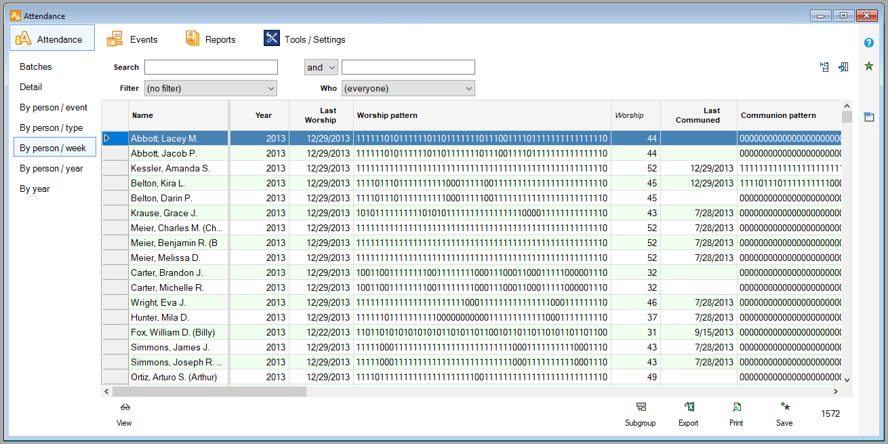This screenshot has width=888, height=444.
Task: Go to Batches in the sidebar
Action: point(36,66)
